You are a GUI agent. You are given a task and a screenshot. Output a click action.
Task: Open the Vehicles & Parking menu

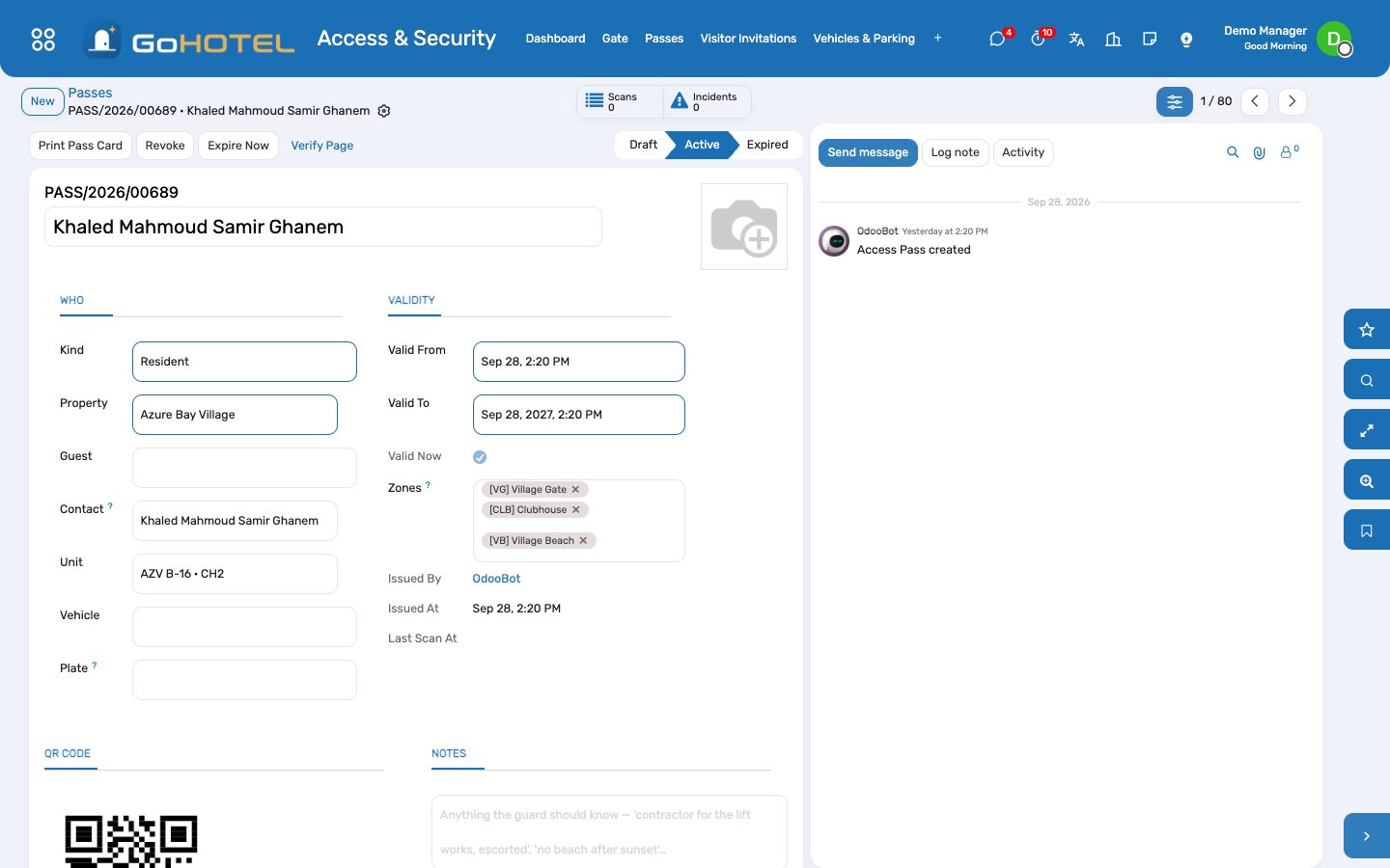(x=864, y=39)
